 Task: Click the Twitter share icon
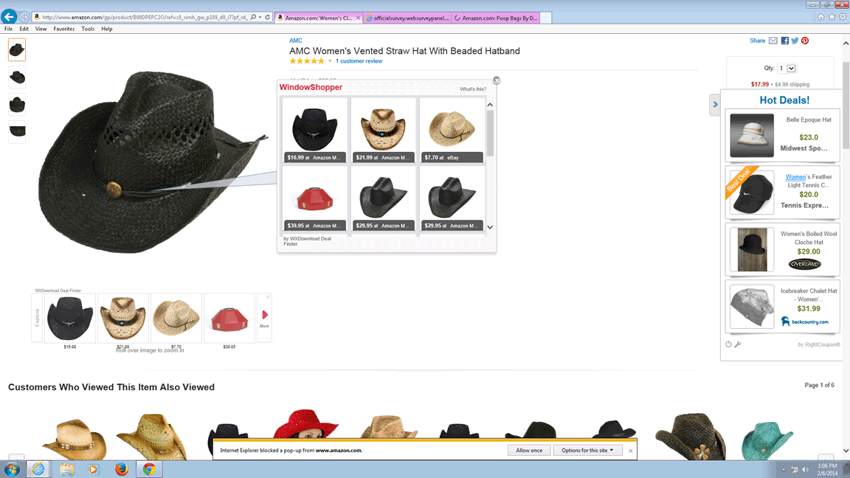(795, 41)
